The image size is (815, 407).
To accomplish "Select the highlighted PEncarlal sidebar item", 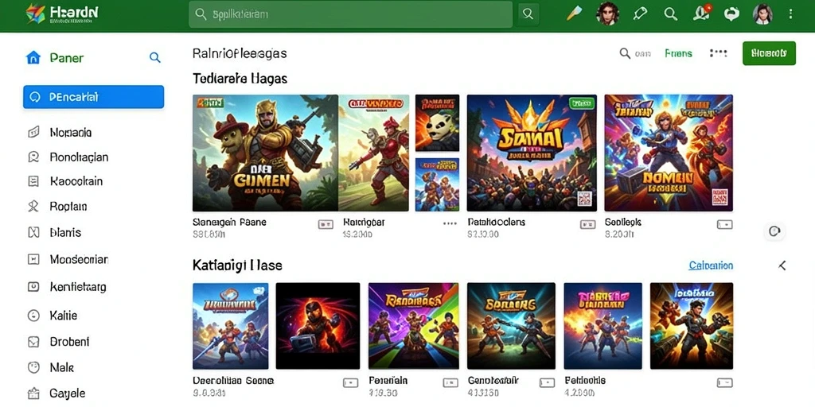I will coord(94,97).
